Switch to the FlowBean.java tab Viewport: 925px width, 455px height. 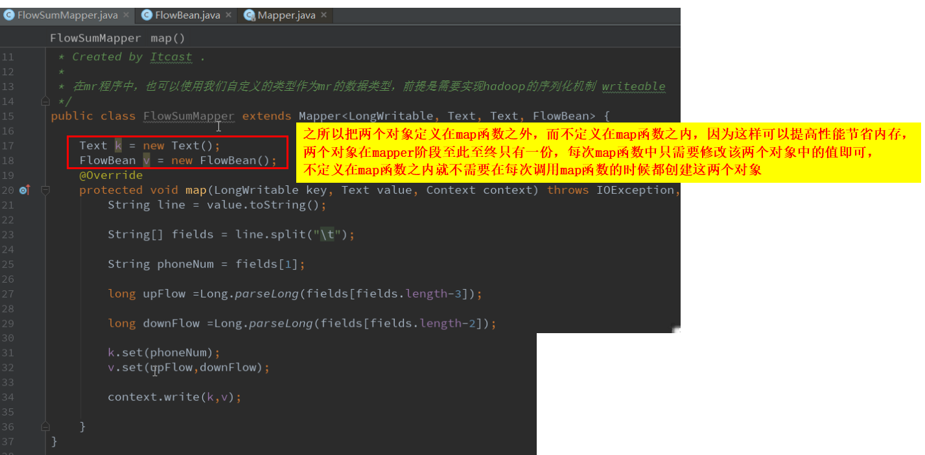pyautogui.click(x=188, y=15)
